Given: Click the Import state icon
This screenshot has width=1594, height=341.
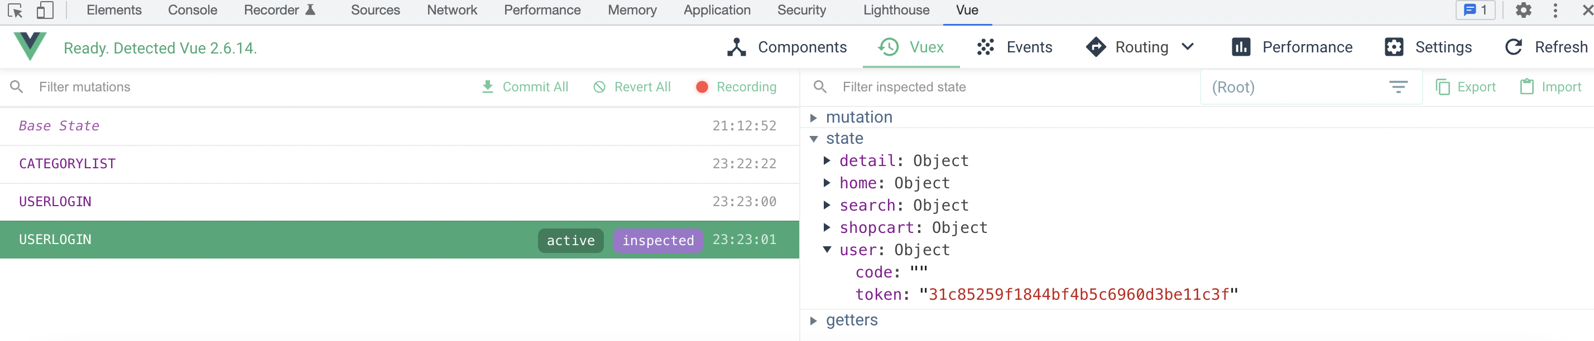Looking at the screenshot, I should 1526,87.
